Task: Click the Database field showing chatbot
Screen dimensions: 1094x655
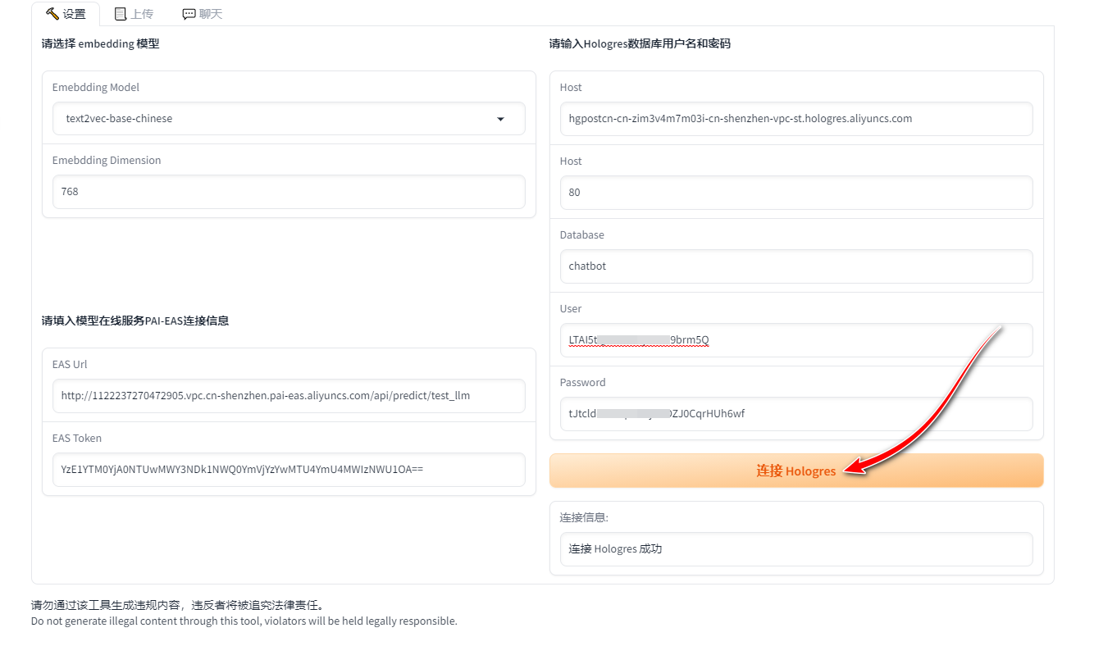Action: tap(796, 266)
